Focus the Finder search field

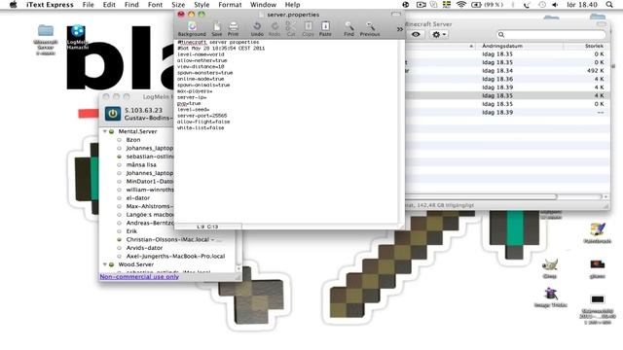552,35
